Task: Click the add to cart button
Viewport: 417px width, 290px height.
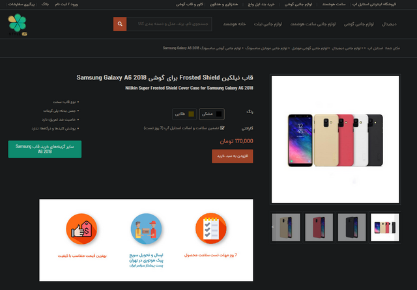Action: point(233,156)
